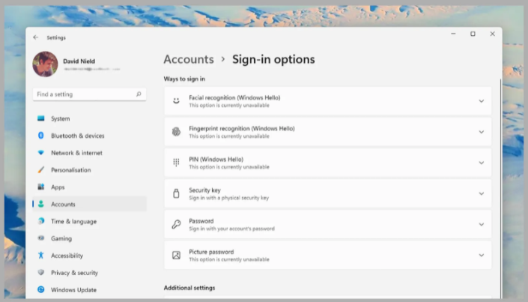Click the Security key label
The width and height of the screenshot is (528, 302).
[x=204, y=190]
